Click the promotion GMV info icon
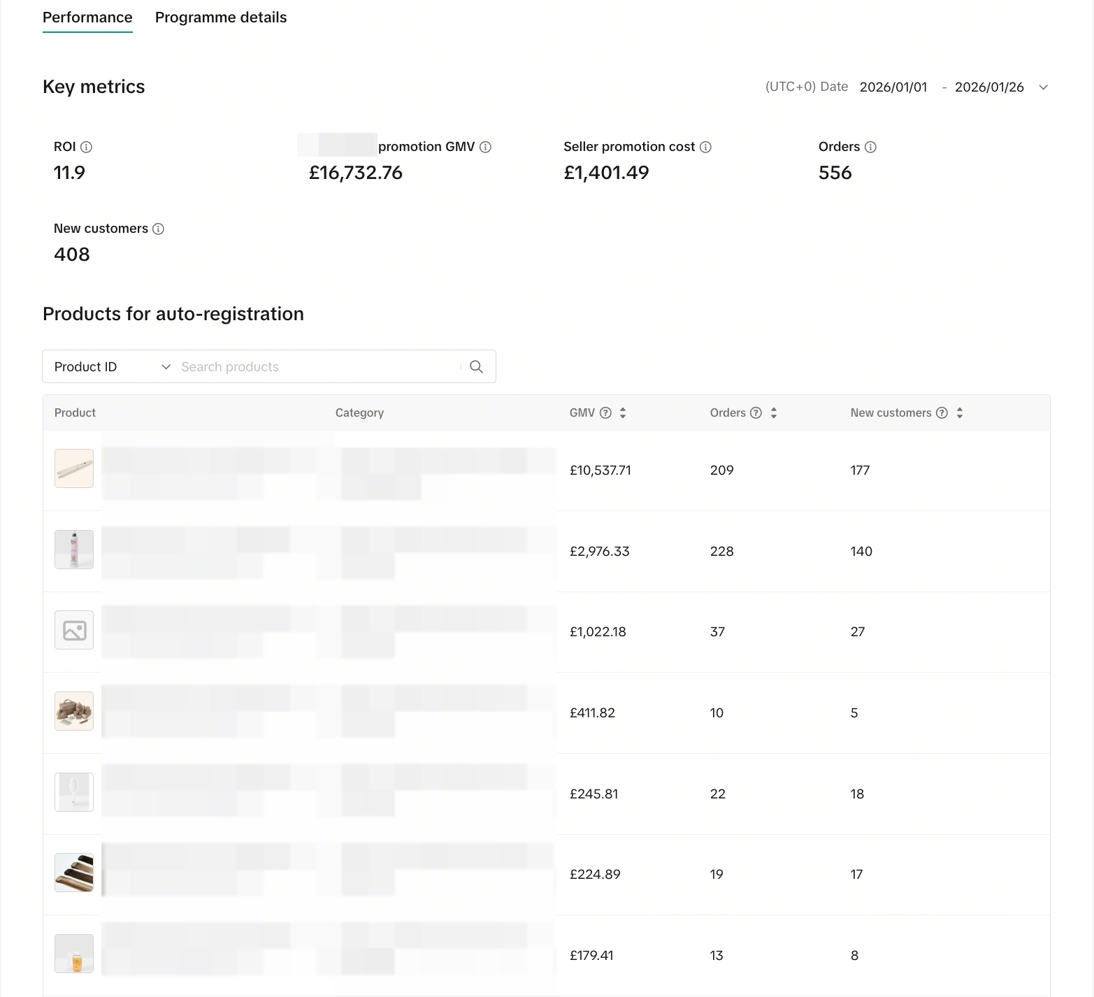 coord(486,147)
